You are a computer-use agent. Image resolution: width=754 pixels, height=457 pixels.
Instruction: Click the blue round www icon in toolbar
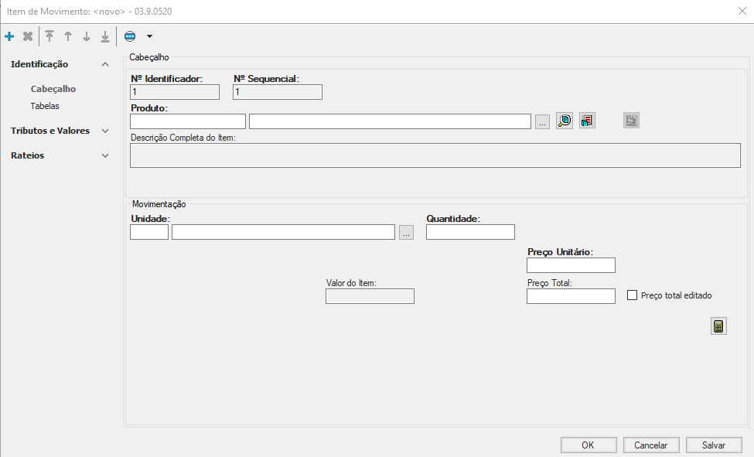pos(130,36)
